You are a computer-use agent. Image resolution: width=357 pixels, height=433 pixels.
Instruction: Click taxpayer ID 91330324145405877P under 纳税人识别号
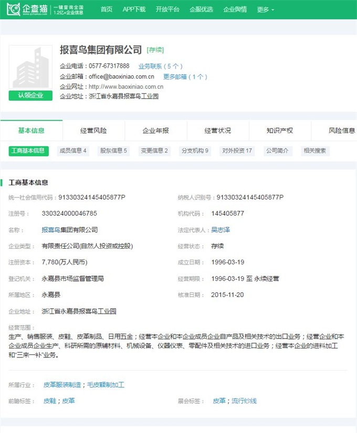[x=250, y=197]
